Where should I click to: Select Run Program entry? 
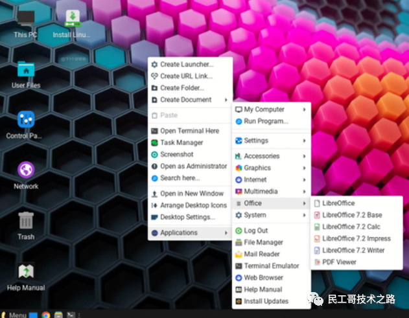pos(272,121)
